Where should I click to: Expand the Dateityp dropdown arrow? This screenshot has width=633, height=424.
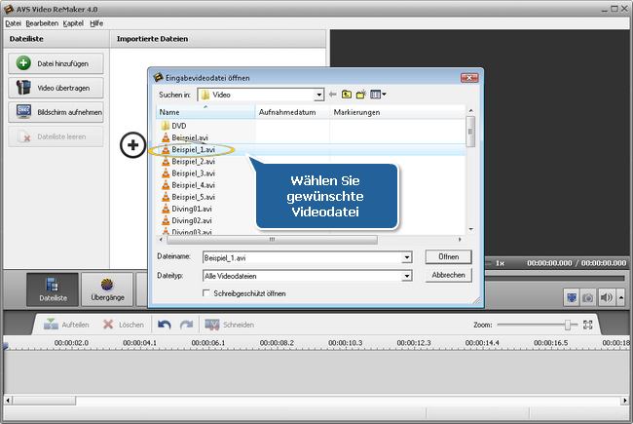point(407,276)
